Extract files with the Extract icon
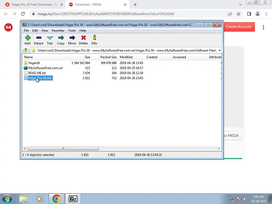The width and height of the screenshot is (272, 204). (x=39, y=40)
